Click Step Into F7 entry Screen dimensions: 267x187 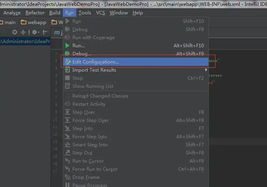(136, 129)
